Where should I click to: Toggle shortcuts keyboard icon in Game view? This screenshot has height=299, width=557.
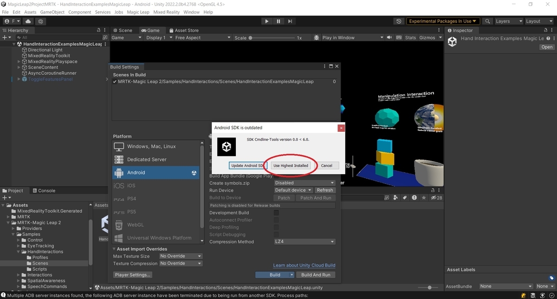[x=398, y=38]
